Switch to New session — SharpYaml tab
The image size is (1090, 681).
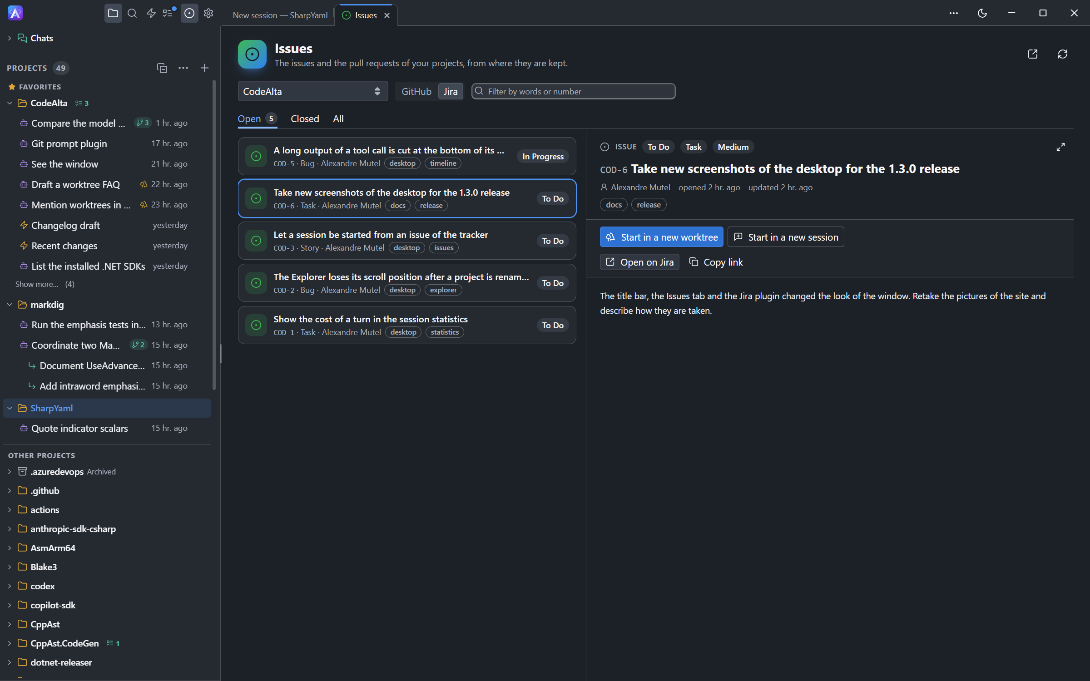click(x=280, y=15)
